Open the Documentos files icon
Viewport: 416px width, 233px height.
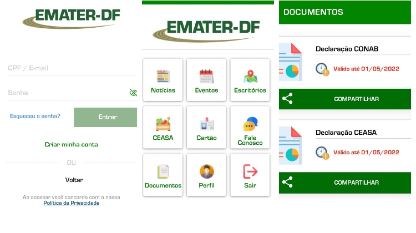click(x=163, y=171)
